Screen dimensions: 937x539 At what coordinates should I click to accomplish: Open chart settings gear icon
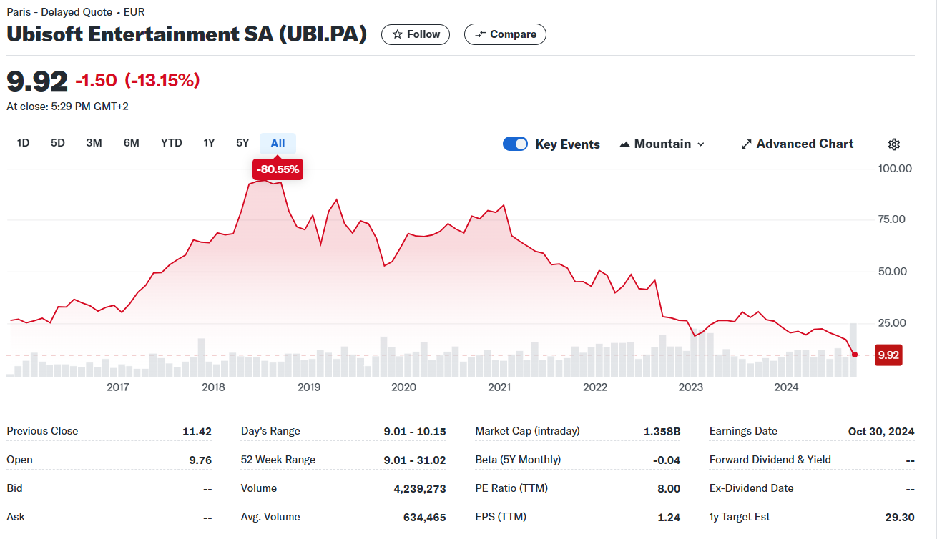pyautogui.click(x=893, y=144)
